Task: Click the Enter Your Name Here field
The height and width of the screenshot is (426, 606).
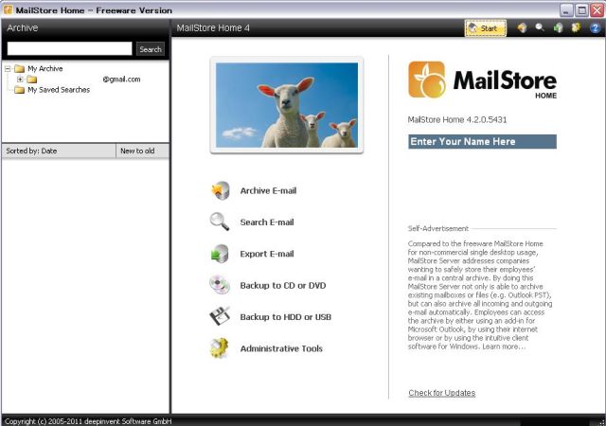Action: coord(482,141)
